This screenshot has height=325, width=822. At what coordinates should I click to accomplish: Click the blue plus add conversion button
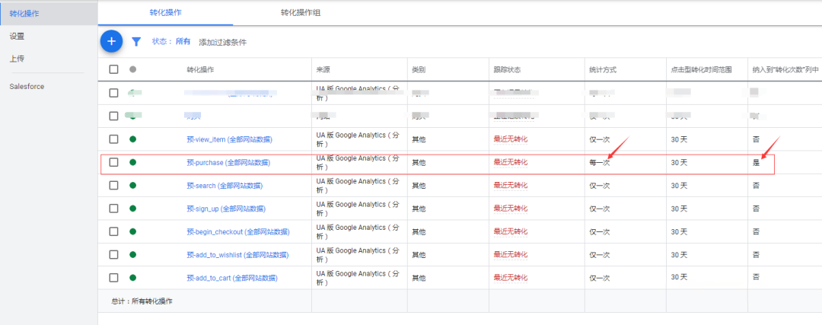tap(111, 41)
